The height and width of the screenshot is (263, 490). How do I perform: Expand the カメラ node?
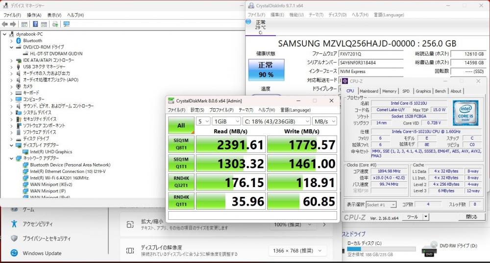(12, 86)
